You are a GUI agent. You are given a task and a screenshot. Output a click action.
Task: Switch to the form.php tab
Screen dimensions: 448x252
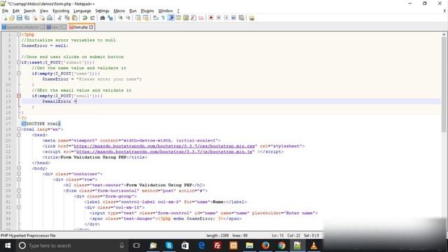(x=80, y=27)
